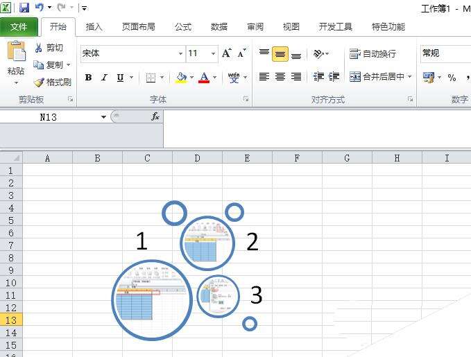This screenshot has height=357, width=471.
Task: Open the 文件 File tab
Action: click(19, 27)
